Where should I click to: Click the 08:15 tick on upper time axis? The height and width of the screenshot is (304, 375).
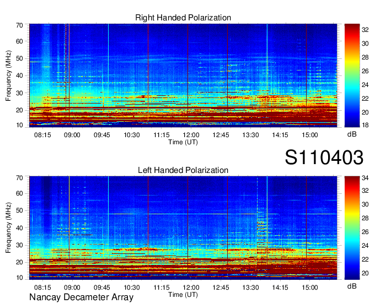(x=42, y=135)
